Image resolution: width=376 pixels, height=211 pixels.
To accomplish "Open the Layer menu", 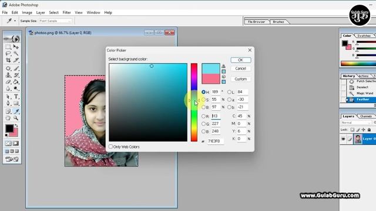I will (x=41, y=12).
